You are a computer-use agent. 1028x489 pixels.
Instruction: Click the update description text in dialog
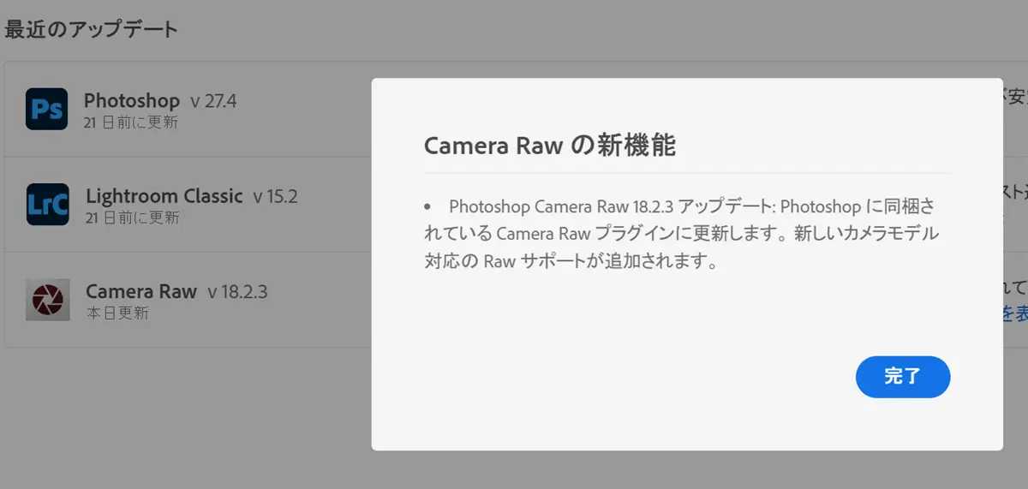point(681,234)
